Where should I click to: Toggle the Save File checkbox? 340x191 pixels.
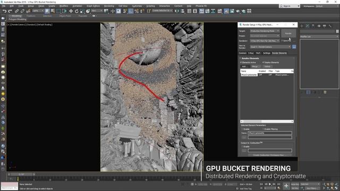coord(282,40)
